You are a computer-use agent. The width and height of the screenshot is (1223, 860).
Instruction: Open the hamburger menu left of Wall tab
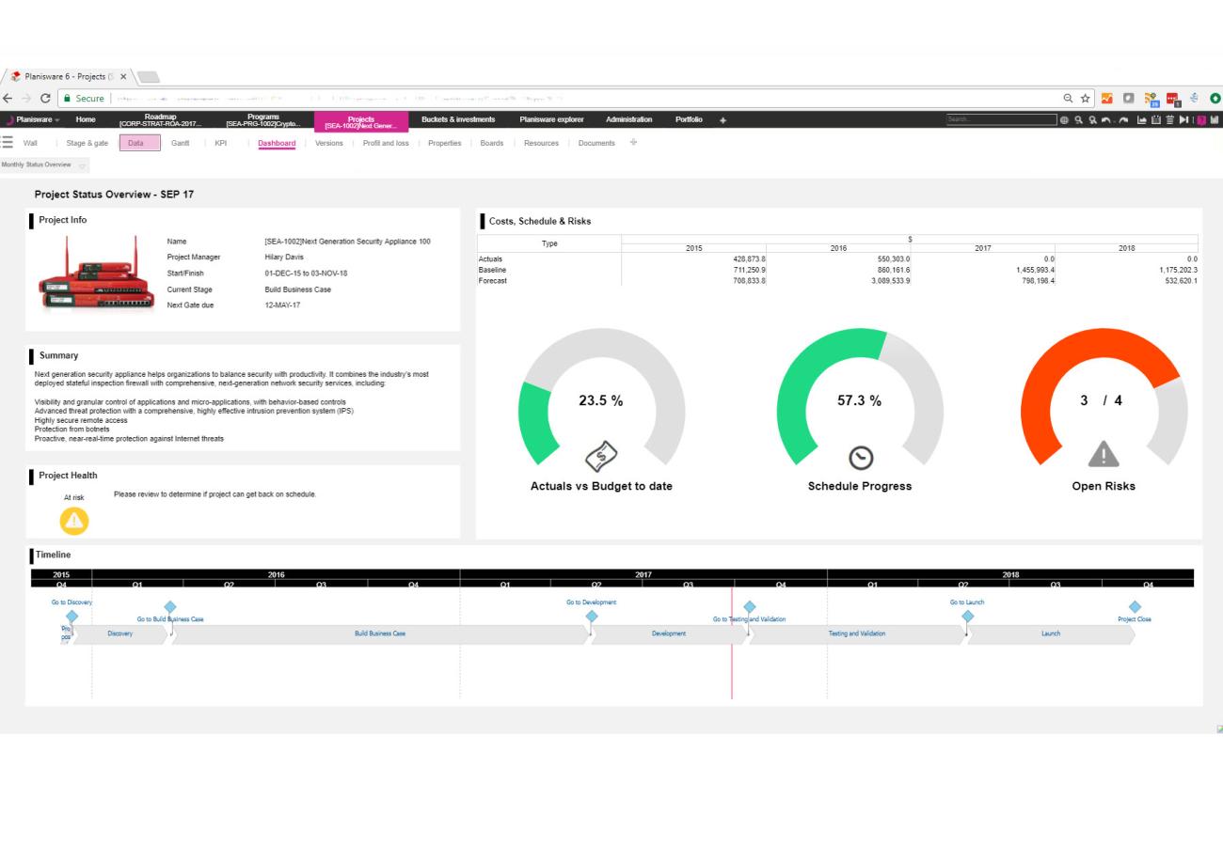click(8, 143)
